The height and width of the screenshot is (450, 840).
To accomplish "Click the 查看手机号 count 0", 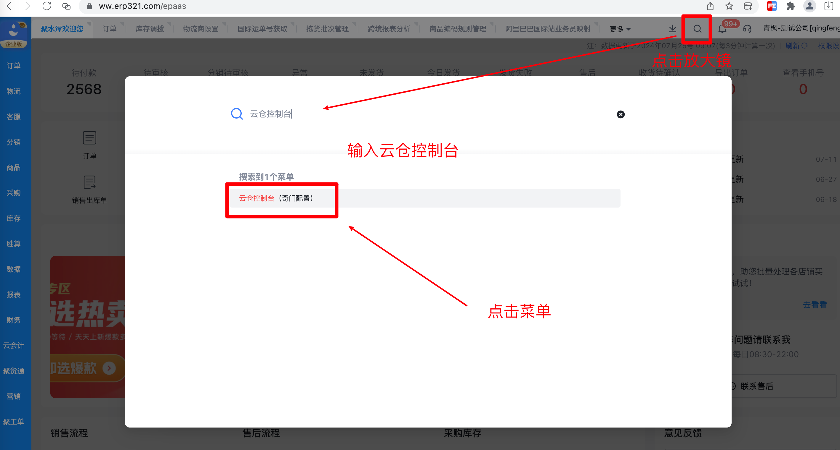I will click(803, 89).
